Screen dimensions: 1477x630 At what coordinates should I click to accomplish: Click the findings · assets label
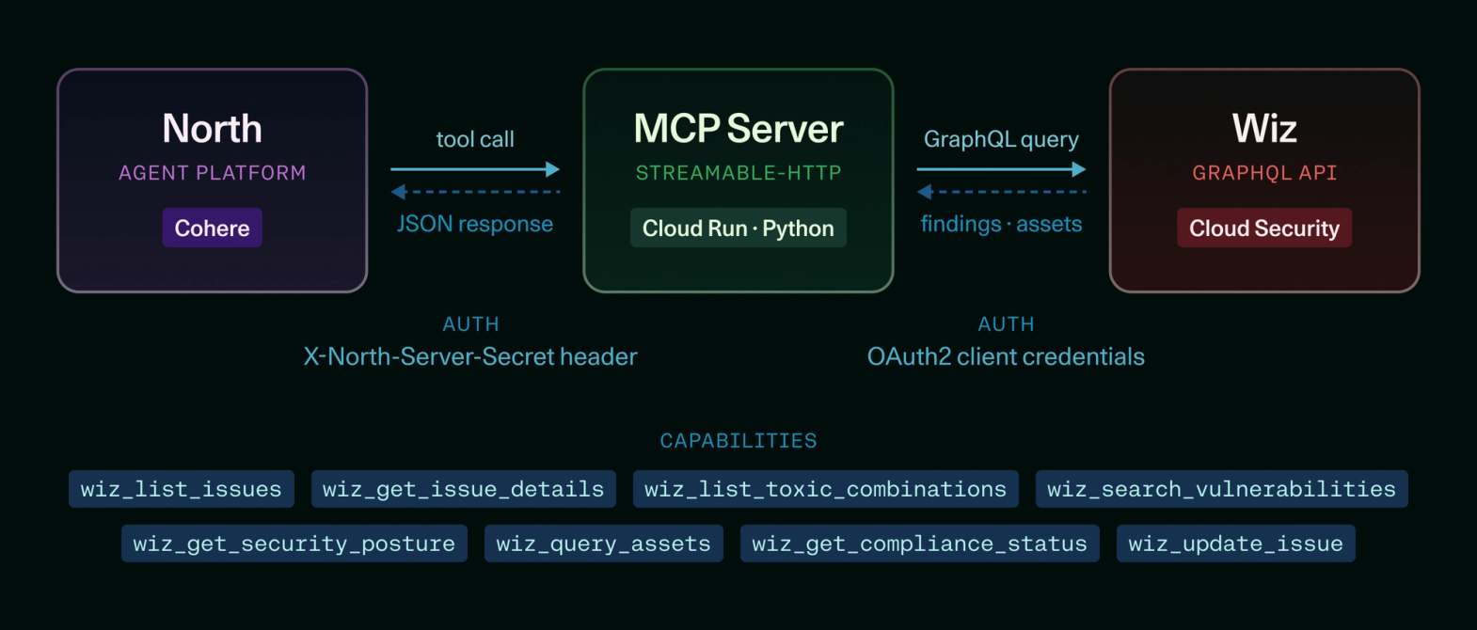tap(1001, 224)
